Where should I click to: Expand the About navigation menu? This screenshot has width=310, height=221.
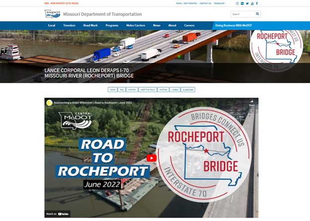point(172,25)
